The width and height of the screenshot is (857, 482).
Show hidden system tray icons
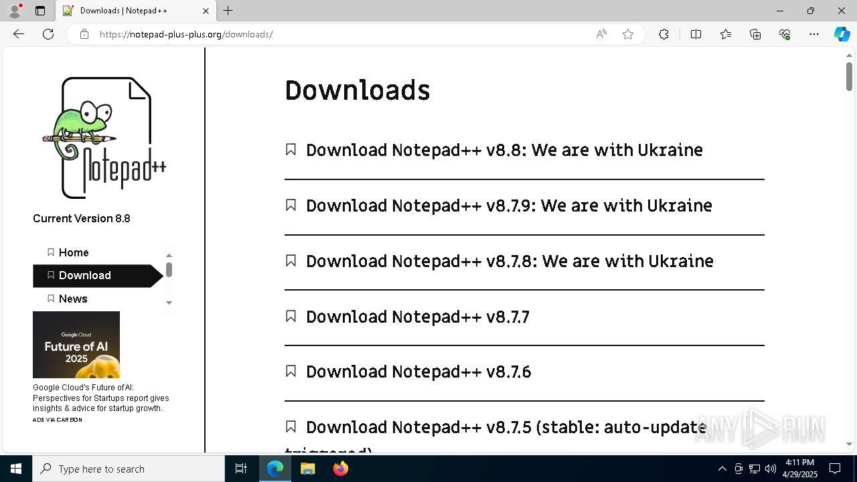point(722,469)
